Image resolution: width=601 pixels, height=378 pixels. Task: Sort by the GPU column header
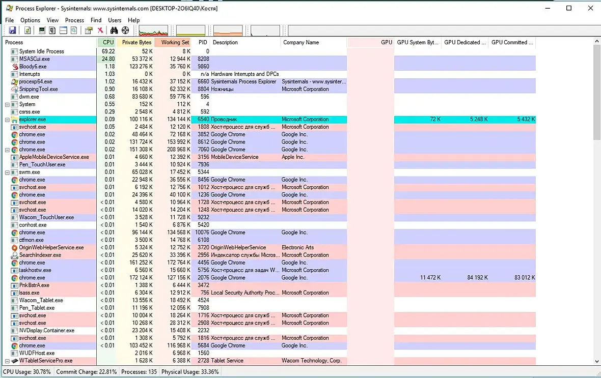[x=371, y=43]
